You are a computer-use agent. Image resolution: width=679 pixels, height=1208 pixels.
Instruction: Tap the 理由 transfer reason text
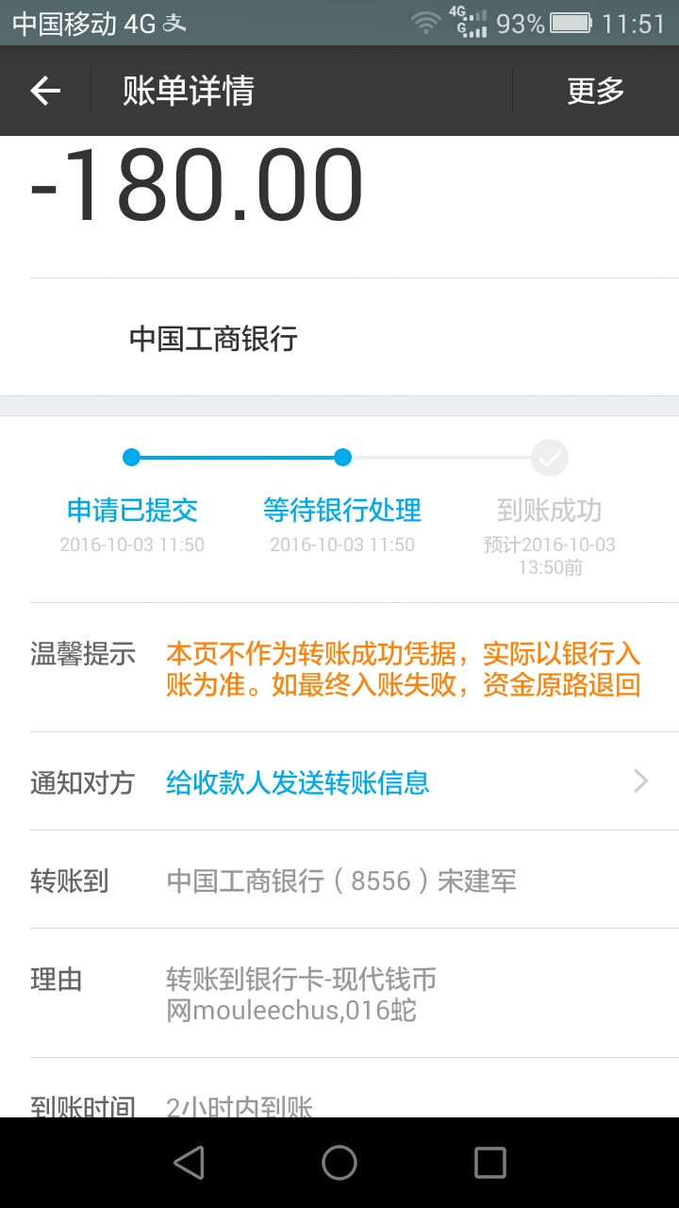point(302,995)
